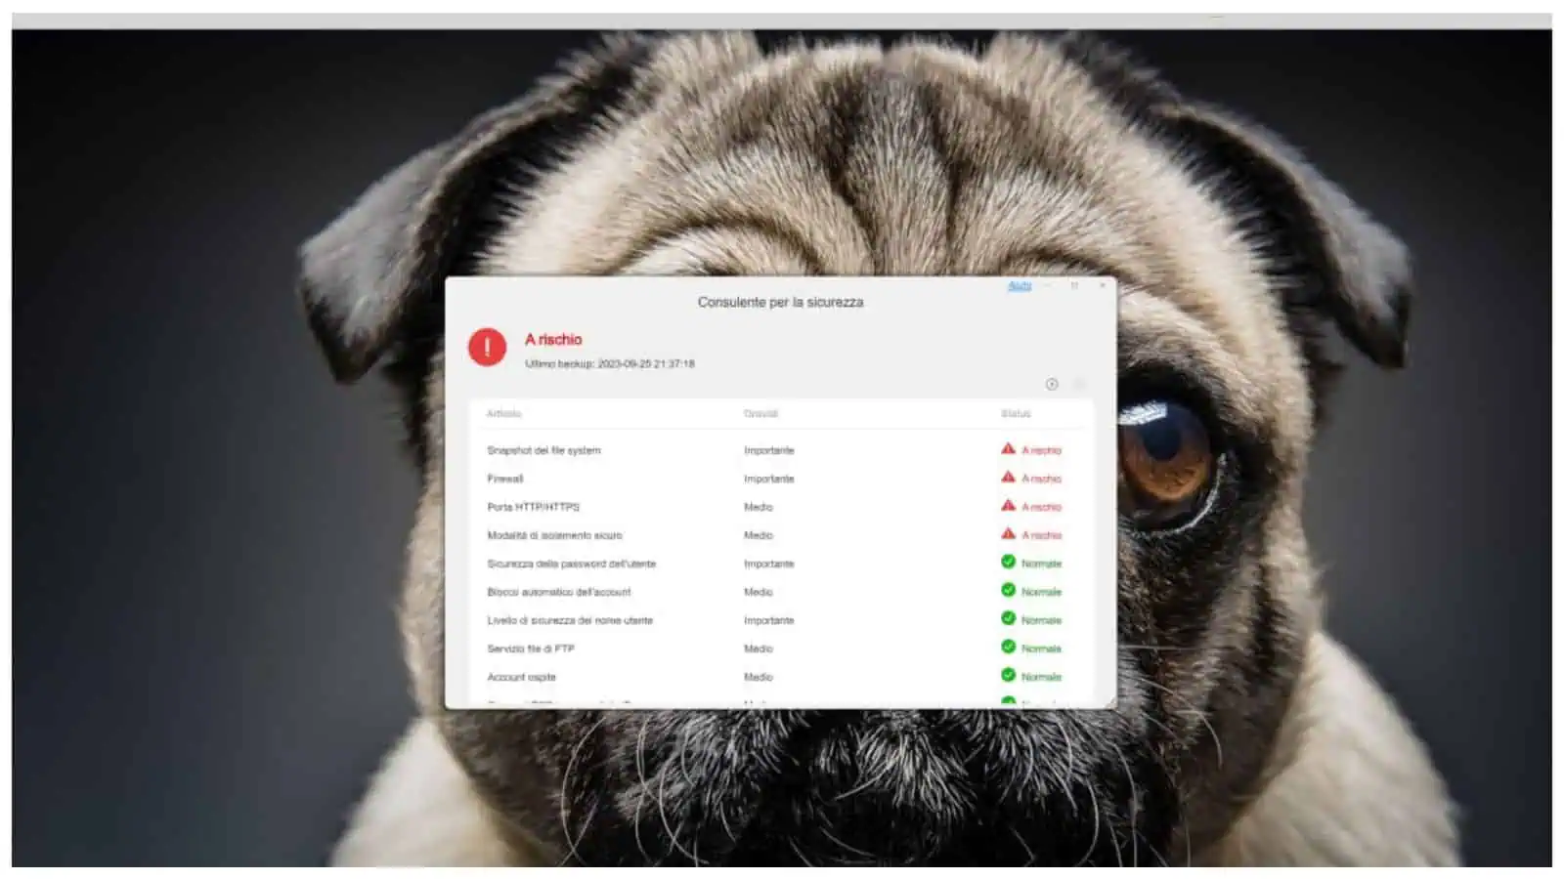1564x879 pixels.
Task: Click 'Normale' status of Sicurezza della password dell'utente
Action: 1041,564
